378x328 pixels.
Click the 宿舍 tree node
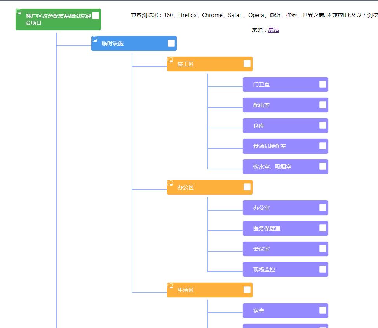tap(259, 311)
